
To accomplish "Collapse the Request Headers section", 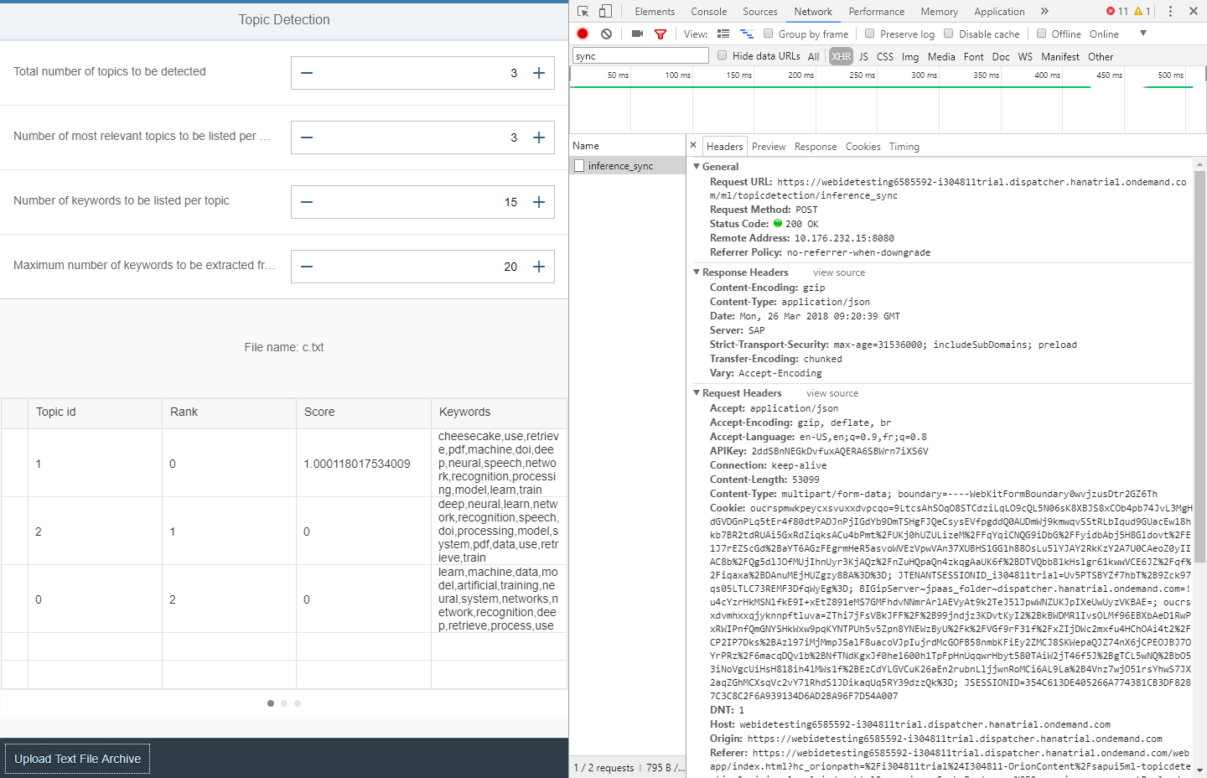I will click(x=697, y=392).
